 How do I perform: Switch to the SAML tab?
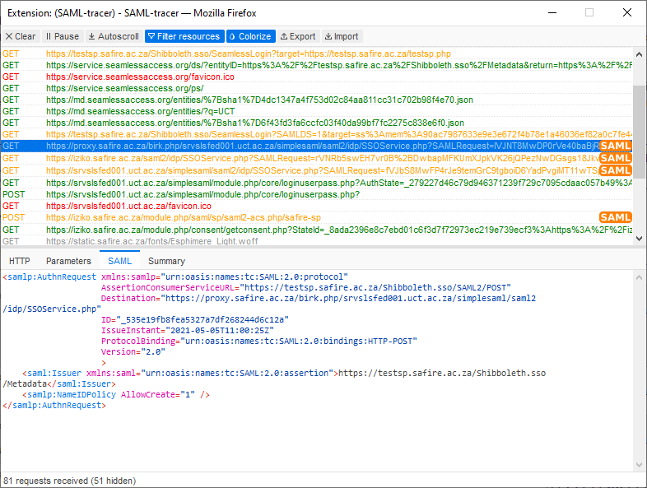pos(119,261)
